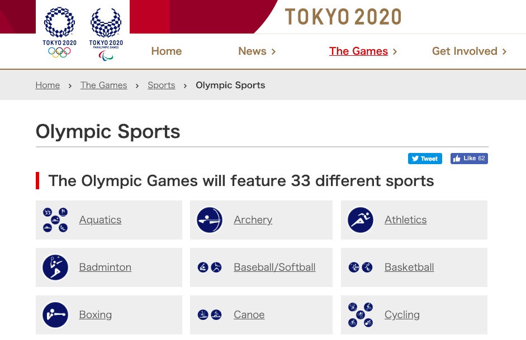Screen dimensions: 526x340
Task: Expand the News menu
Action: click(257, 51)
